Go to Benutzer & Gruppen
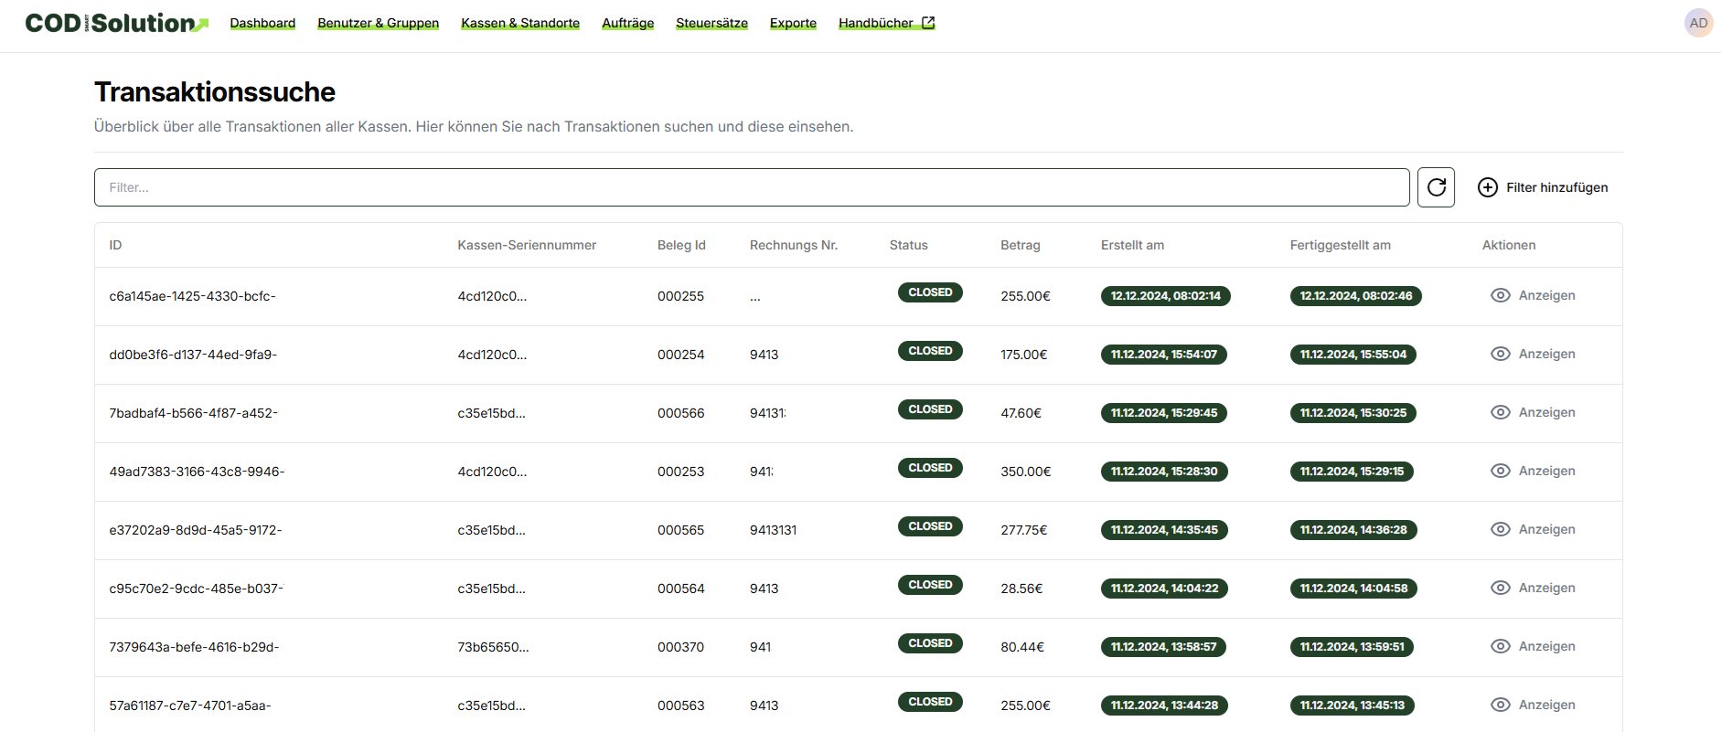The image size is (1721, 732). [x=378, y=23]
